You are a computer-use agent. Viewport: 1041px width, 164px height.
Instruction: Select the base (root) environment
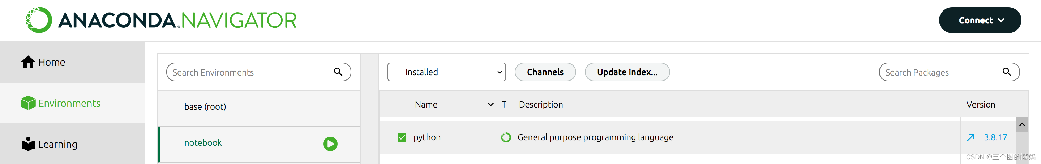pyautogui.click(x=205, y=106)
